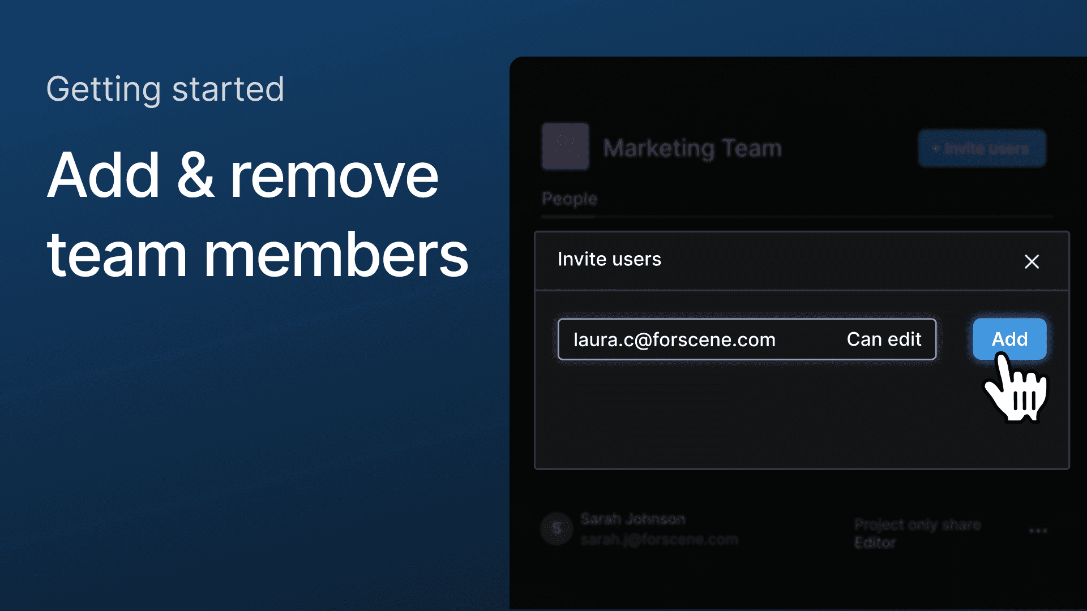Click the Sarah Johnson name entry
The width and height of the screenshot is (1087, 611).
click(x=633, y=519)
